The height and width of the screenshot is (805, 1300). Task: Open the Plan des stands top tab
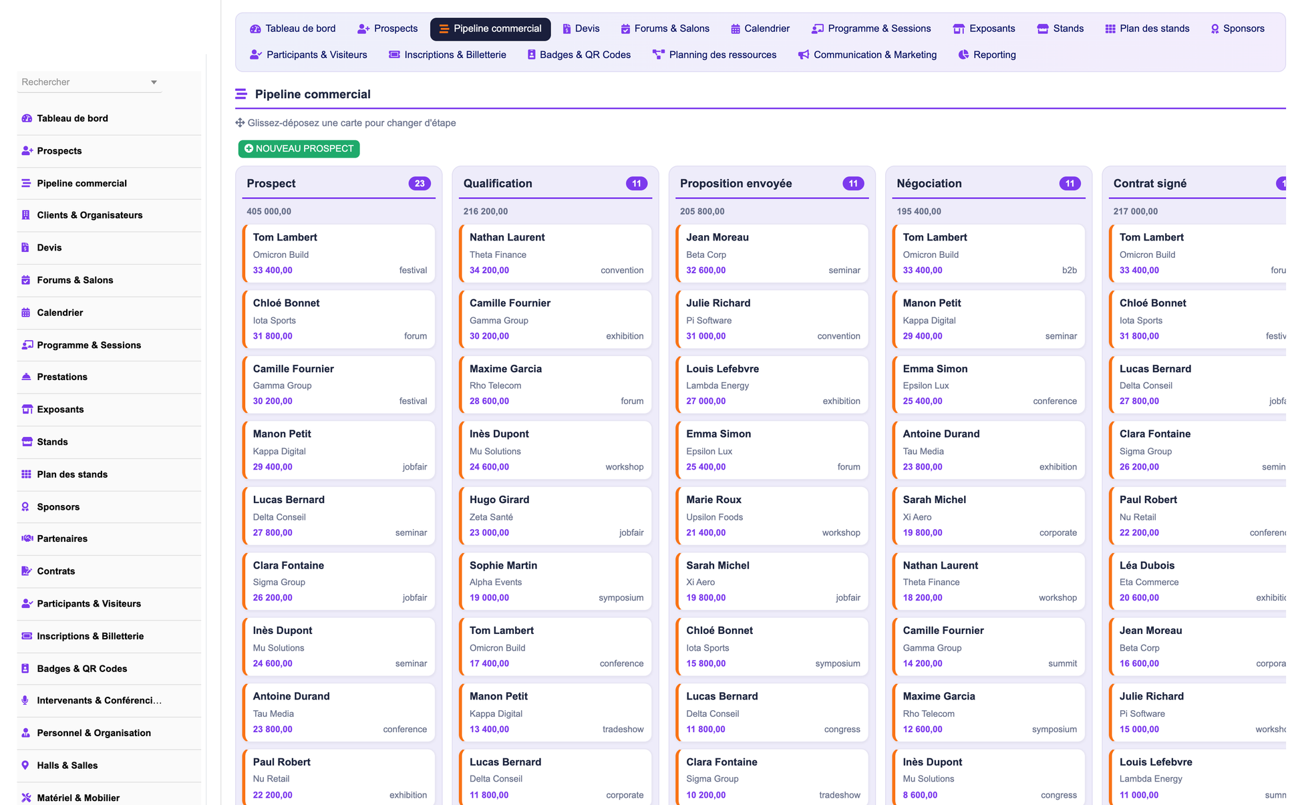[x=1147, y=29]
